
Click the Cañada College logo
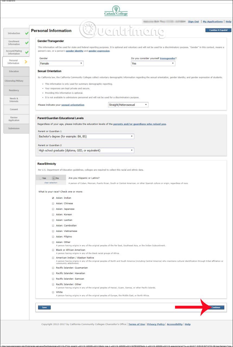click(x=116, y=11)
